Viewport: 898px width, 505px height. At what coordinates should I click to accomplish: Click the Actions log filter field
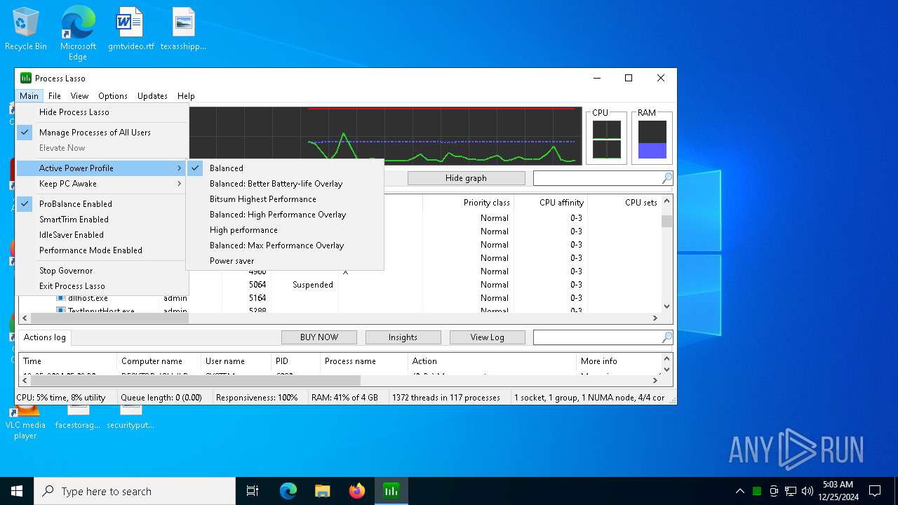coord(597,337)
